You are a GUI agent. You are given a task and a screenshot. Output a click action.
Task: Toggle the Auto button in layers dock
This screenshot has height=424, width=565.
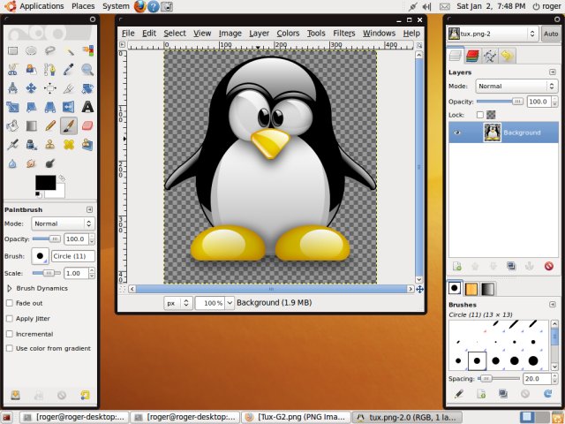point(551,34)
